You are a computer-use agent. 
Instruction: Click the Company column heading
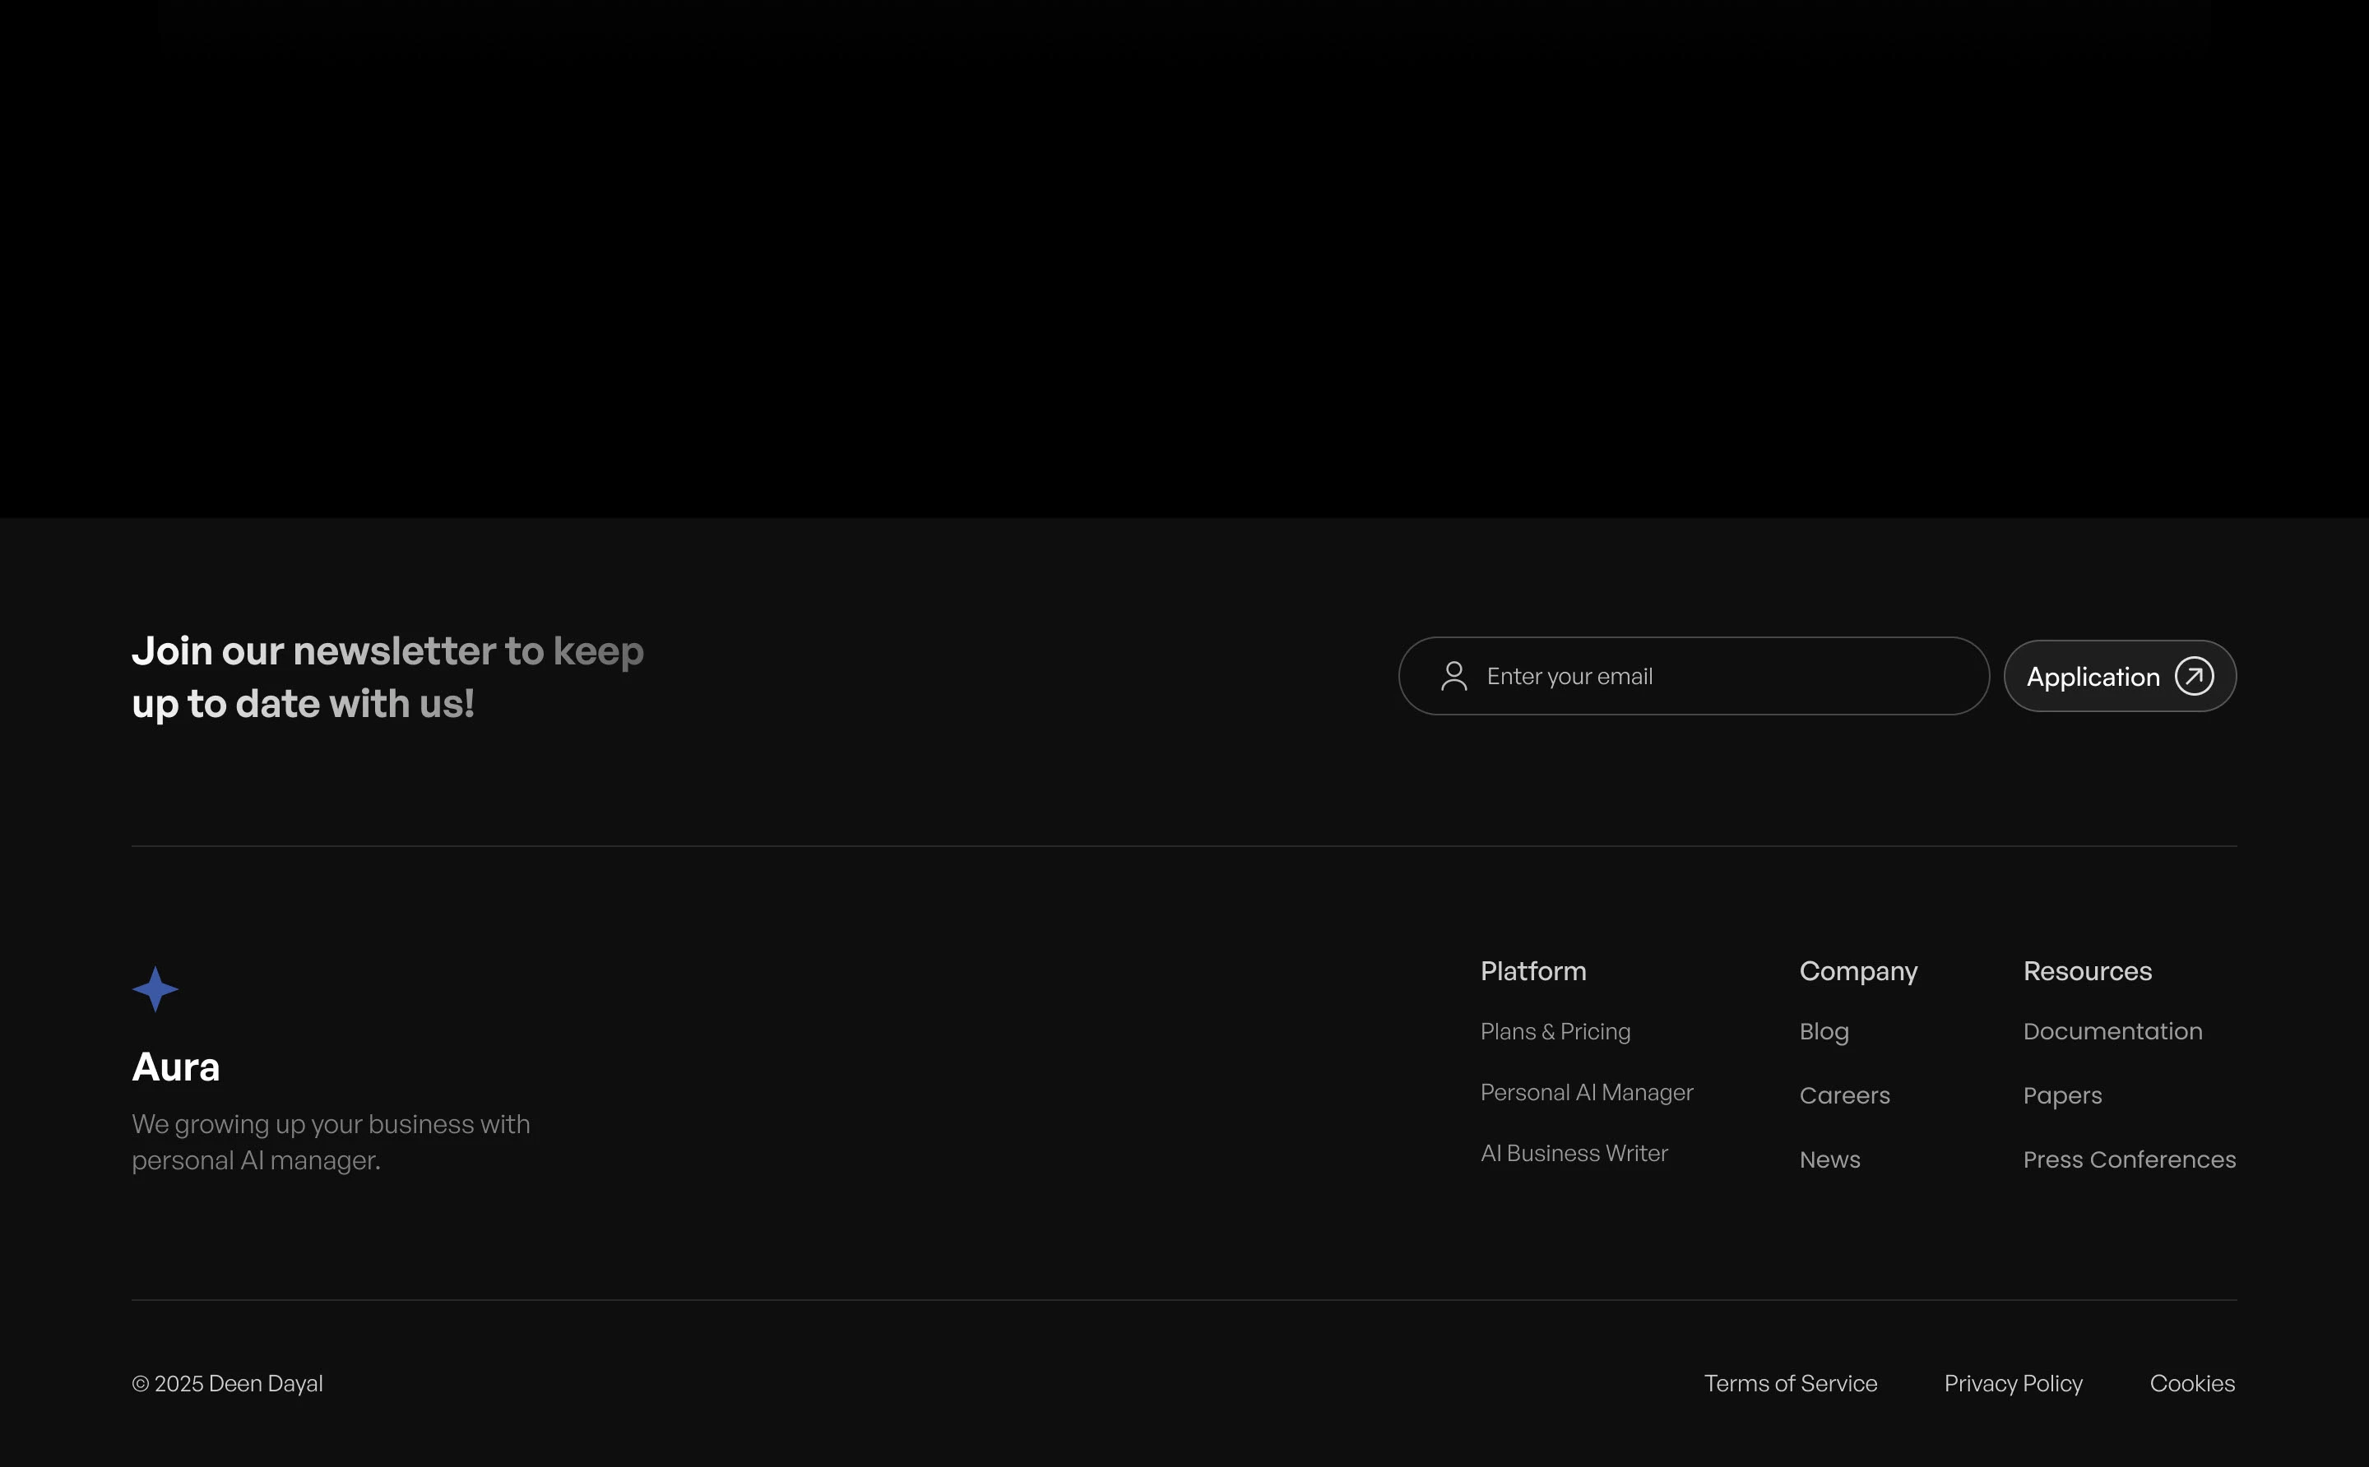1858,972
